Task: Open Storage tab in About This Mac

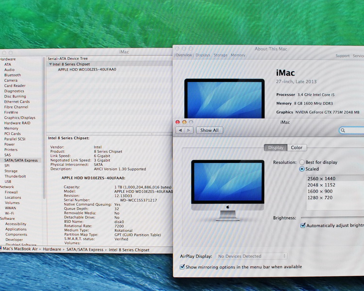Action: point(220,55)
